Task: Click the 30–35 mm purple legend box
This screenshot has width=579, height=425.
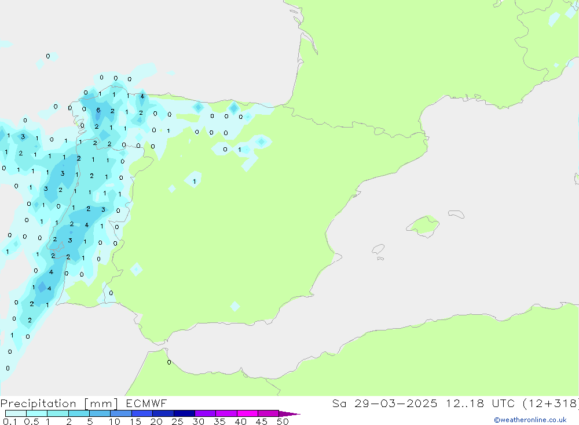Action: click(206, 413)
